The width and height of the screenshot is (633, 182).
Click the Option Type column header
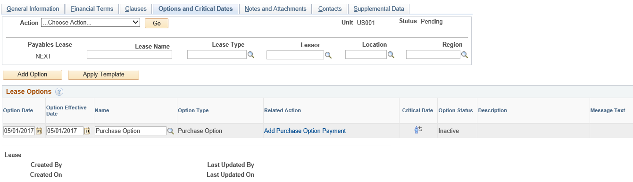point(193,110)
